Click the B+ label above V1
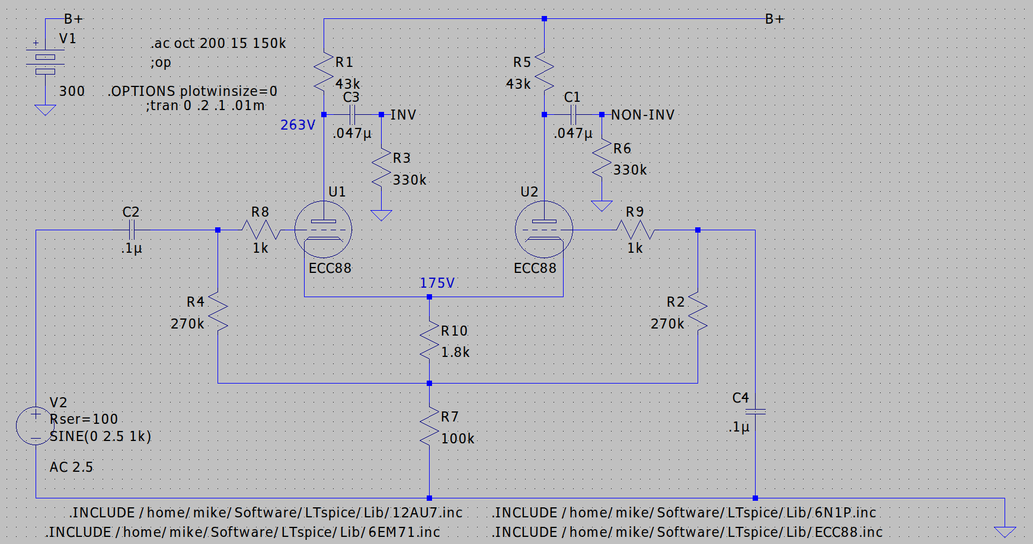 pyautogui.click(x=73, y=19)
